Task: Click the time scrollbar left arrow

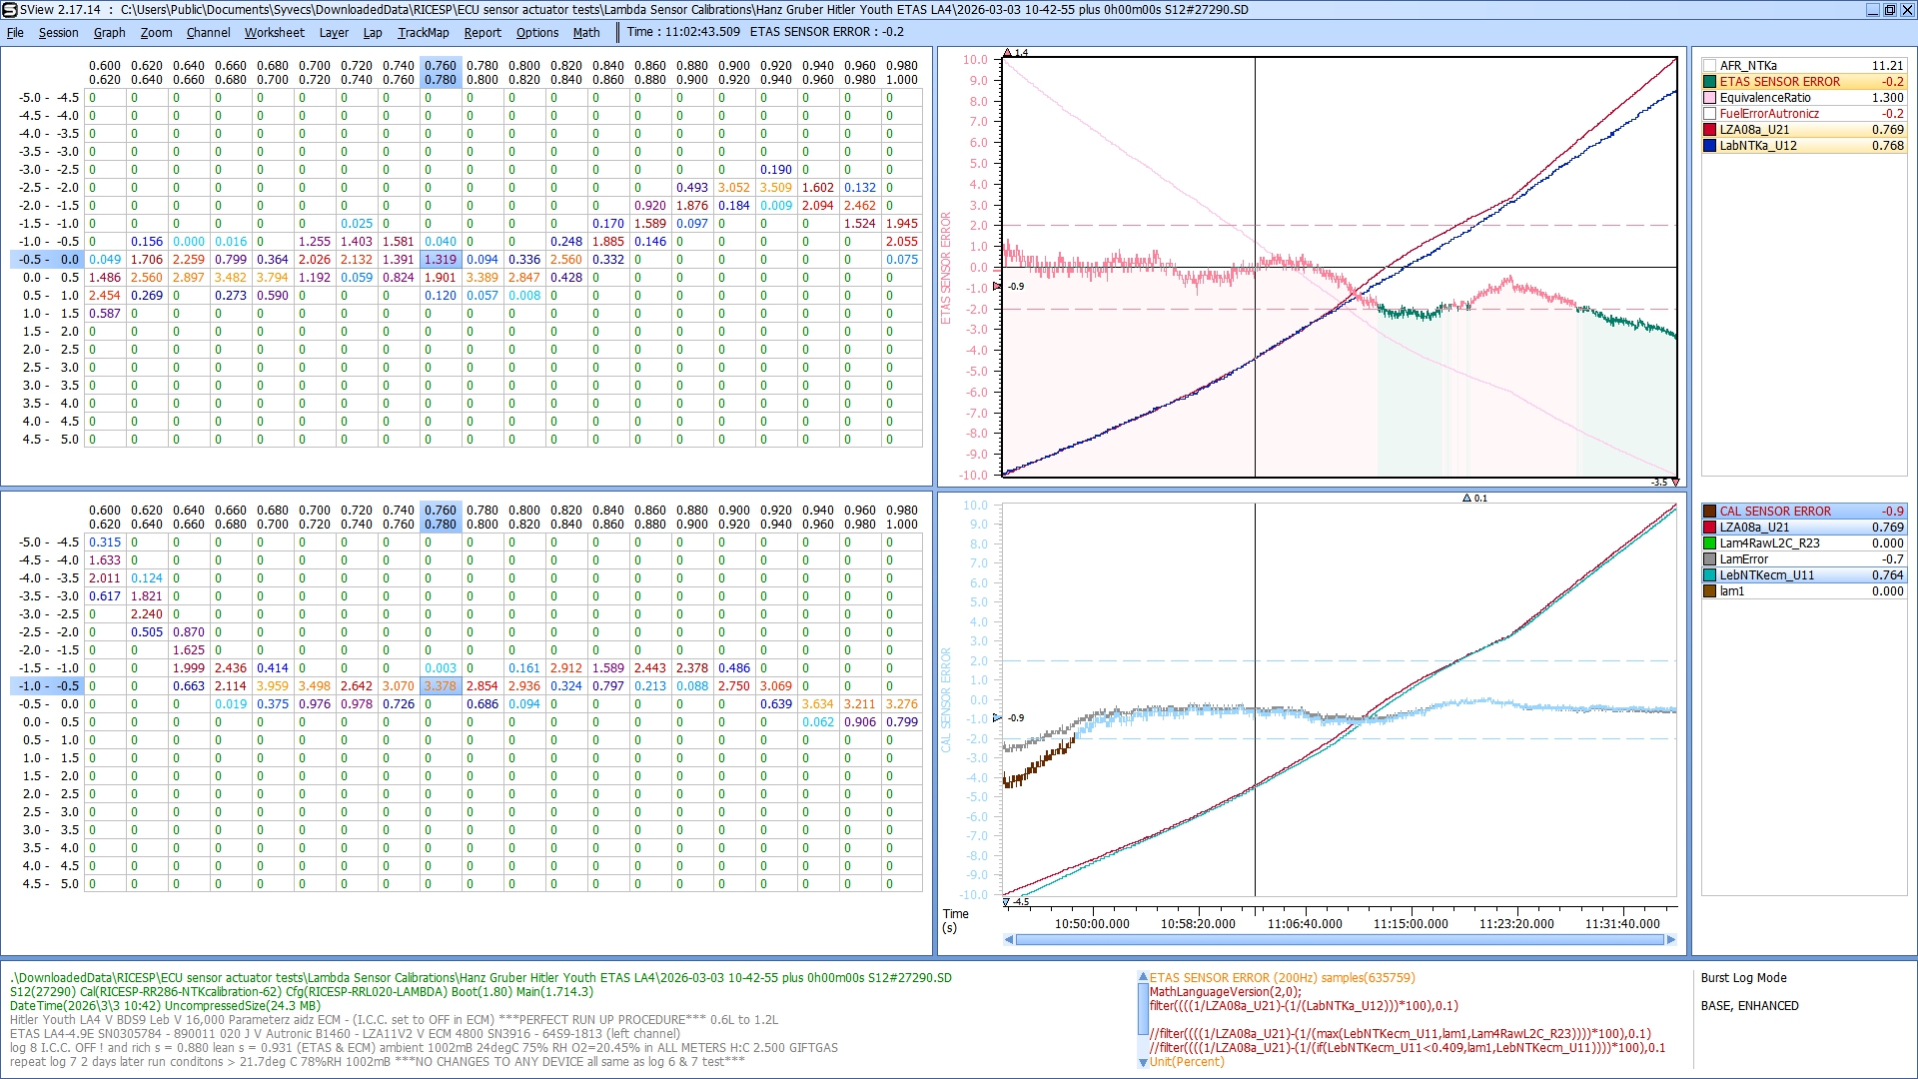Action: pyautogui.click(x=1009, y=939)
